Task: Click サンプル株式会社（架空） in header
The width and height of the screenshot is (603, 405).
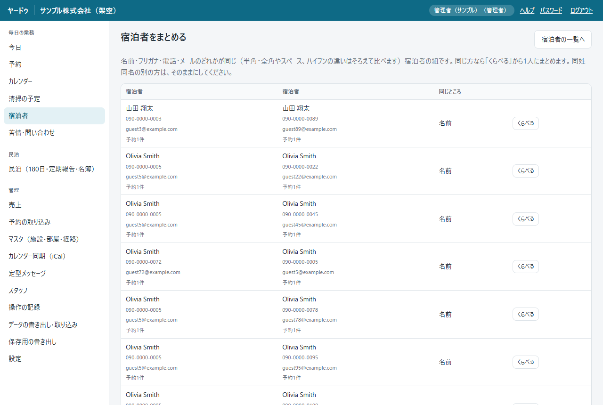Action: [80, 10]
